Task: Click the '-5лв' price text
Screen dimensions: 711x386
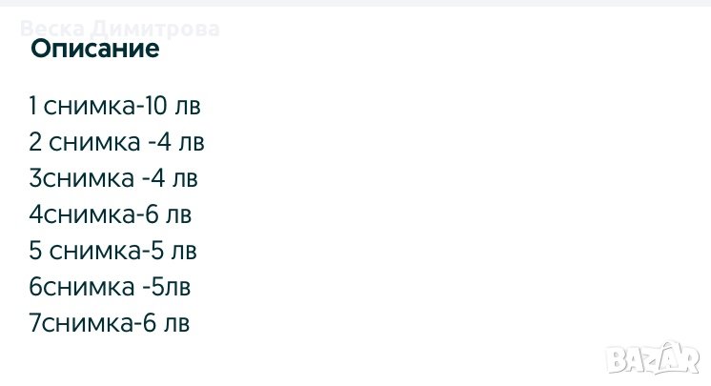Action: pos(166,287)
